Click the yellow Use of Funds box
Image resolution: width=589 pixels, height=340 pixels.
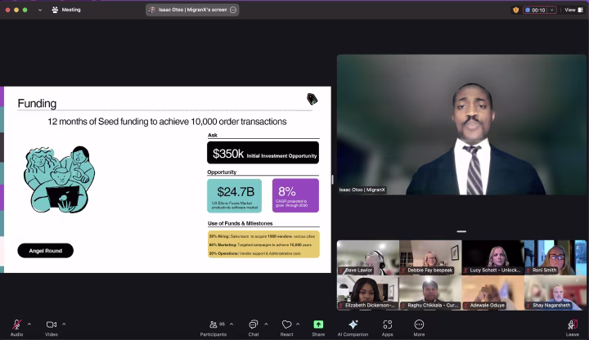click(x=263, y=244)
